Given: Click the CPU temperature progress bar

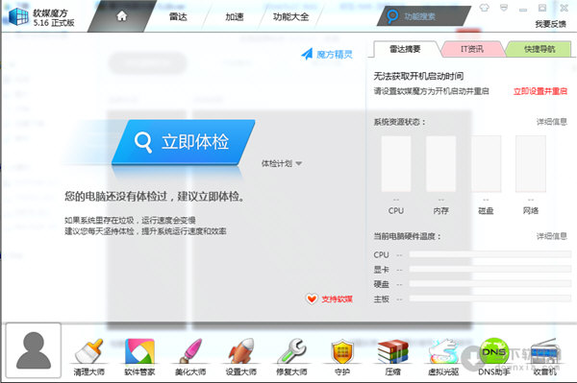Looking at the screenshot, I should tap(490, 254).
